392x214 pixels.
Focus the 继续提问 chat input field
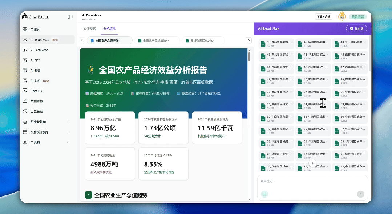point(312,181)
